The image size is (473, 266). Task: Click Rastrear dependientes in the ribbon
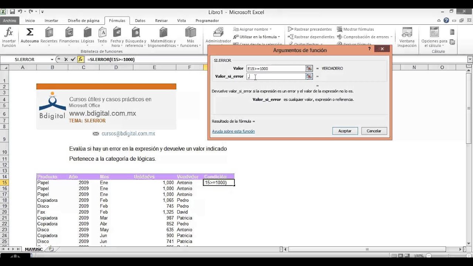311,37
